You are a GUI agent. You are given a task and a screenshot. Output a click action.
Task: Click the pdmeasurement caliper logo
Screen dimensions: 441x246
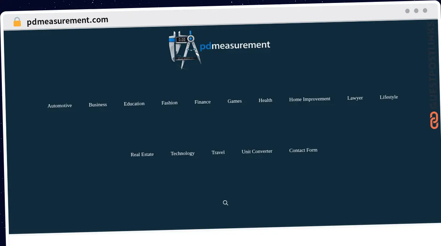click(x=185, y=50)
